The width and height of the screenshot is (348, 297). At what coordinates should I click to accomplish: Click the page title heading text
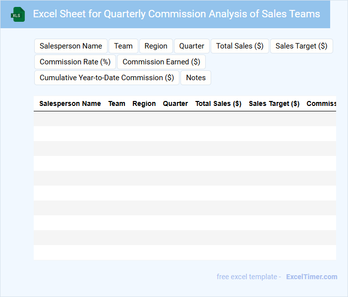176,14
